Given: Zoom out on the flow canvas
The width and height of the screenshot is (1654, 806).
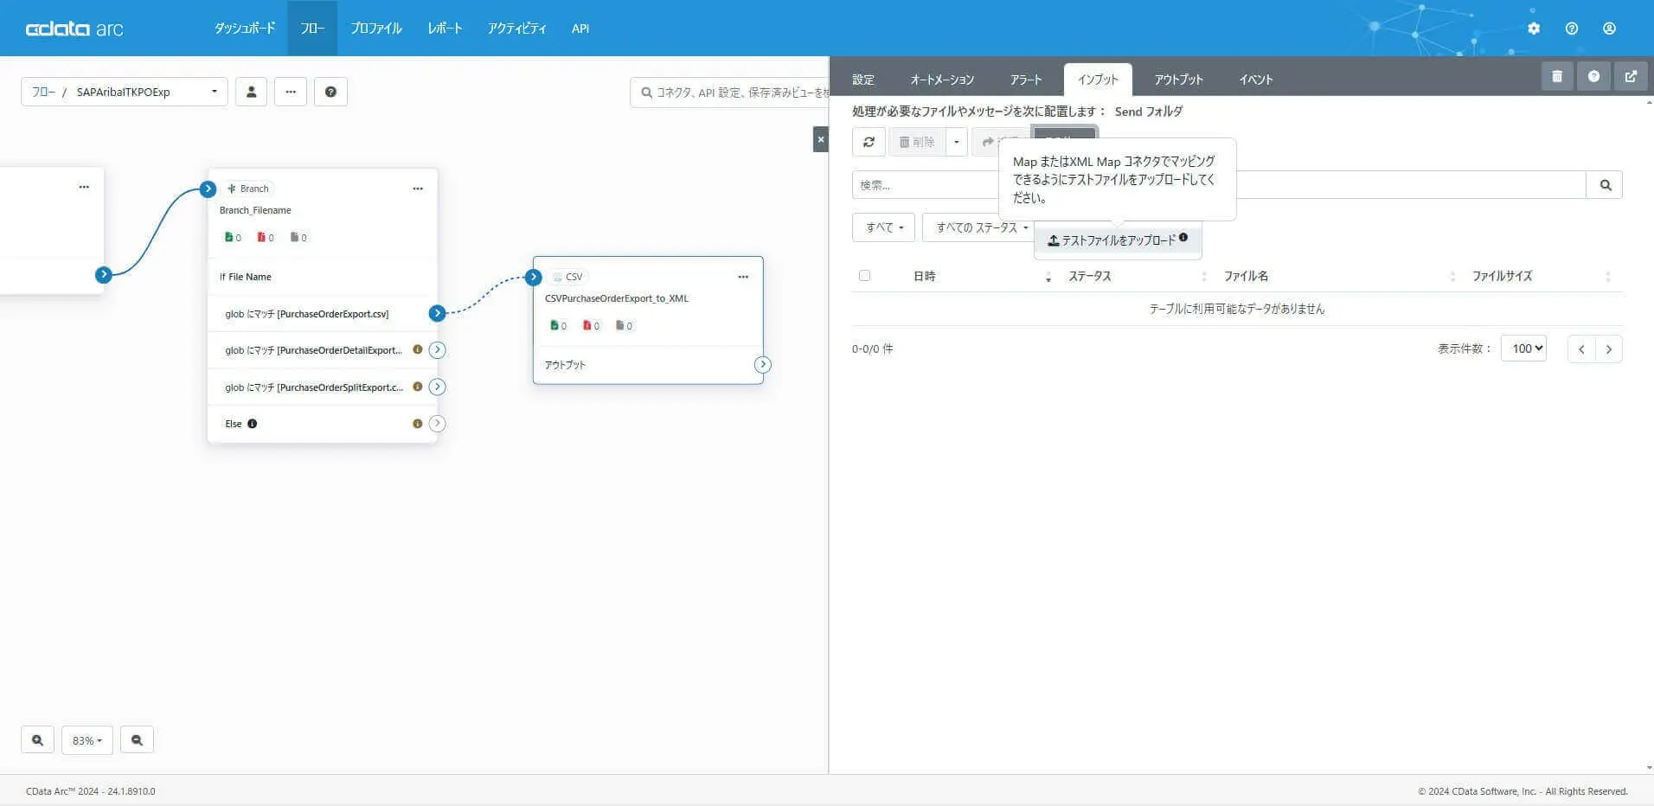Looking at the screenshot, I should (137, 740).
